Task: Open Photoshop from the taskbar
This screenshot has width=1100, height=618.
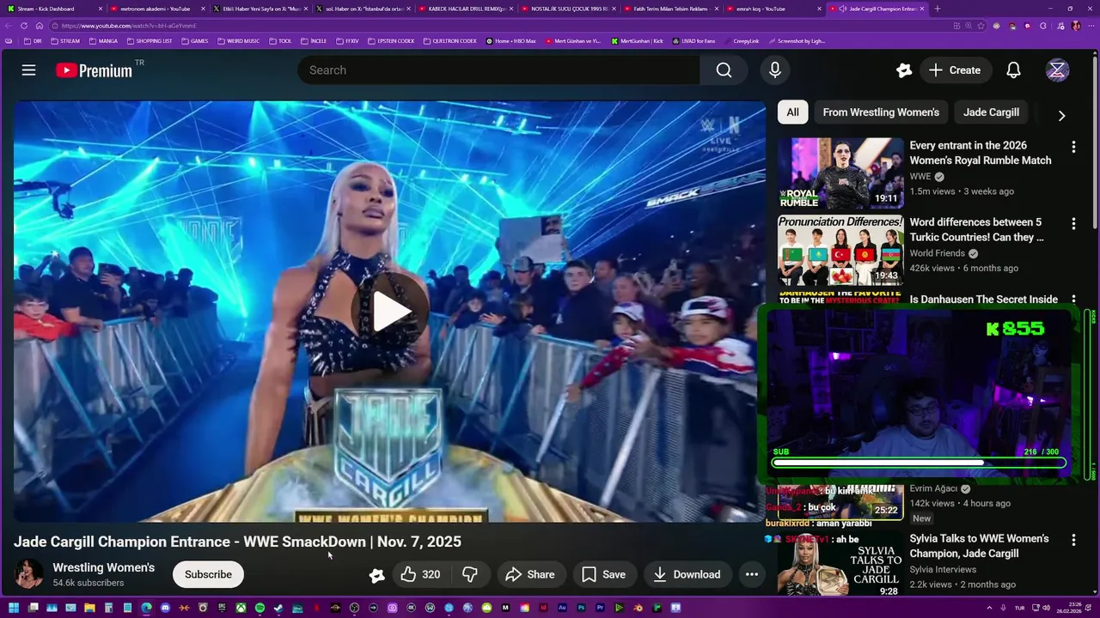Action: pos(581,609)
